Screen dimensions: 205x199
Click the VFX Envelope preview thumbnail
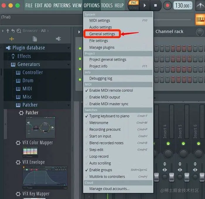[x=45, y=177]
